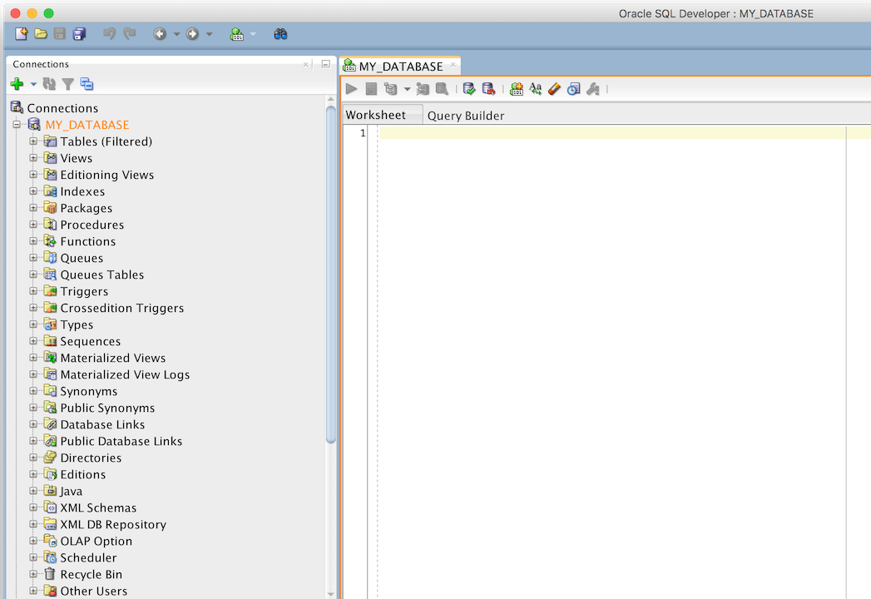The width and height of the screenshot is (871, 599).
Task: Commit changes with the Commit icon
Action: click(469, 88)
